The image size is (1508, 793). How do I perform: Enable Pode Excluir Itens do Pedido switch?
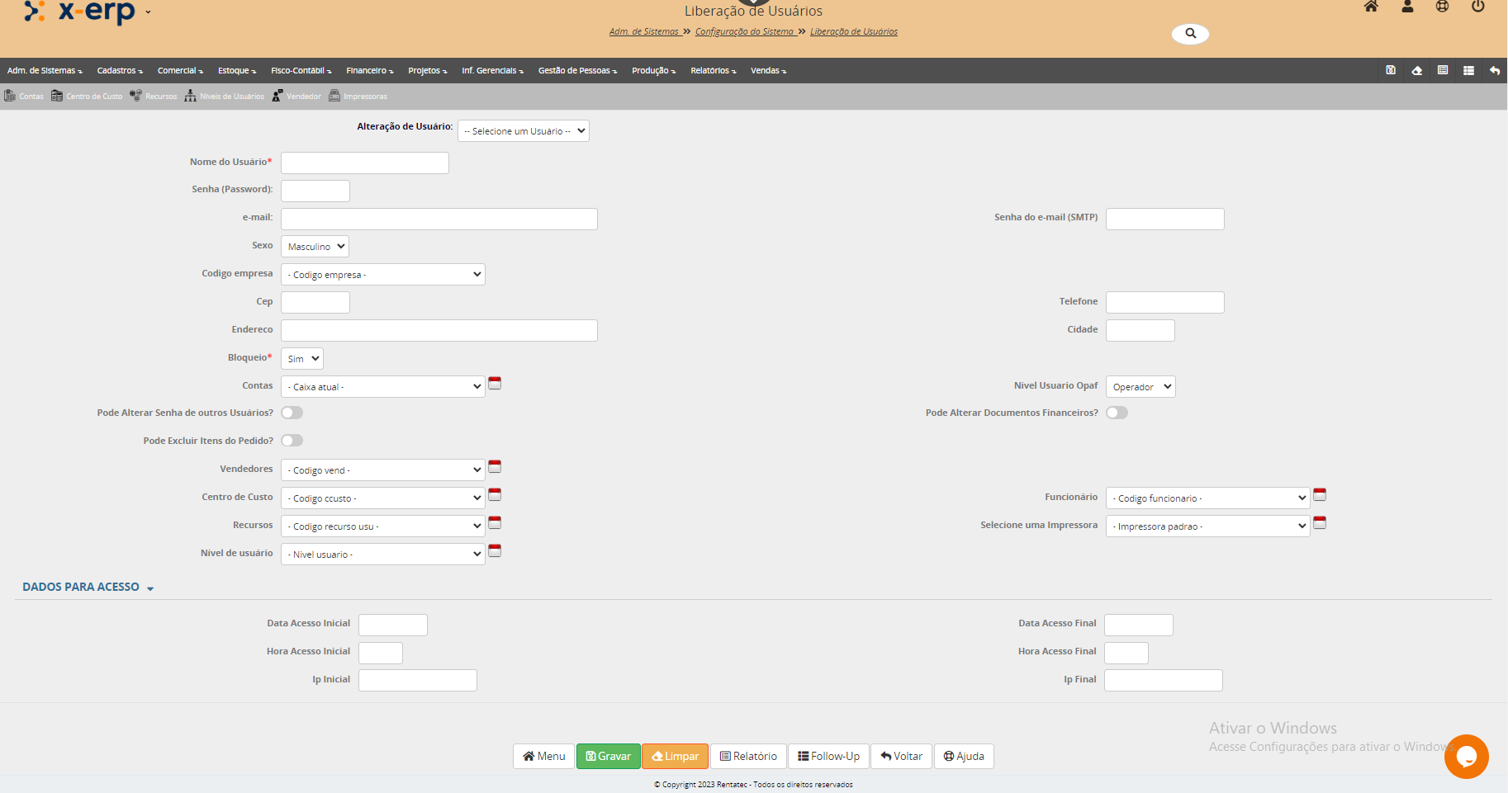(x=292, y=441)
